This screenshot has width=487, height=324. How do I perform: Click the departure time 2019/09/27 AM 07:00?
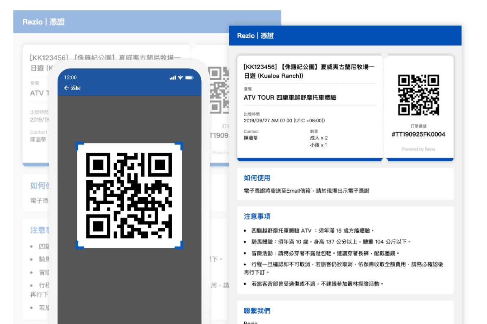tap(284, 120)
